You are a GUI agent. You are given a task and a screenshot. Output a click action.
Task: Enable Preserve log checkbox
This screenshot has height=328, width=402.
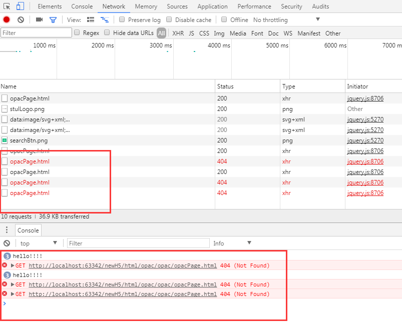tap(122, 19)
